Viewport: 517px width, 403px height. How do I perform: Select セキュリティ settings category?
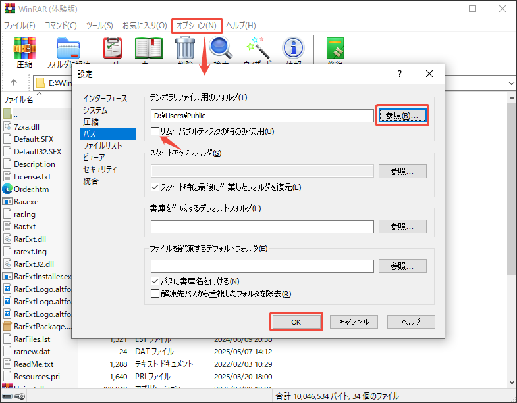(x=100, y=169)
